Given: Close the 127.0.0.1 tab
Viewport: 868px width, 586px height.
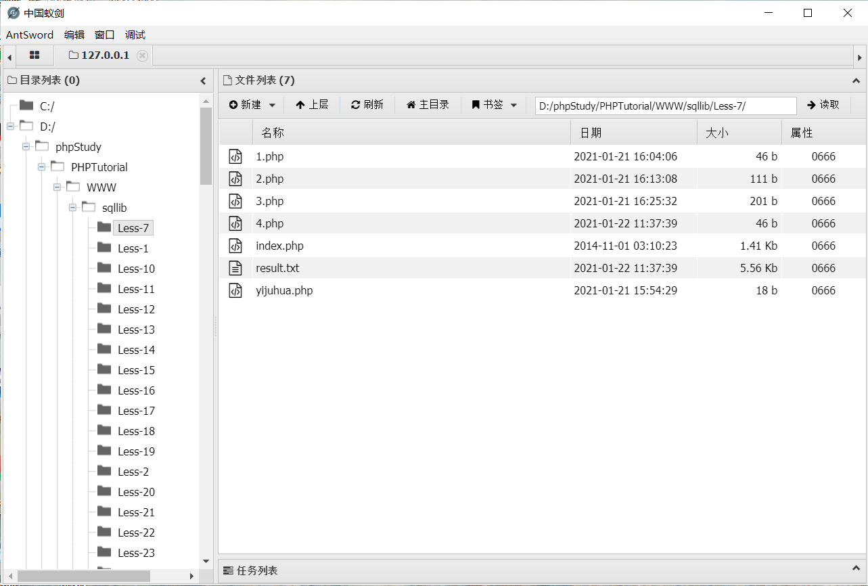Looking at the screenshot, I should 142,55.
